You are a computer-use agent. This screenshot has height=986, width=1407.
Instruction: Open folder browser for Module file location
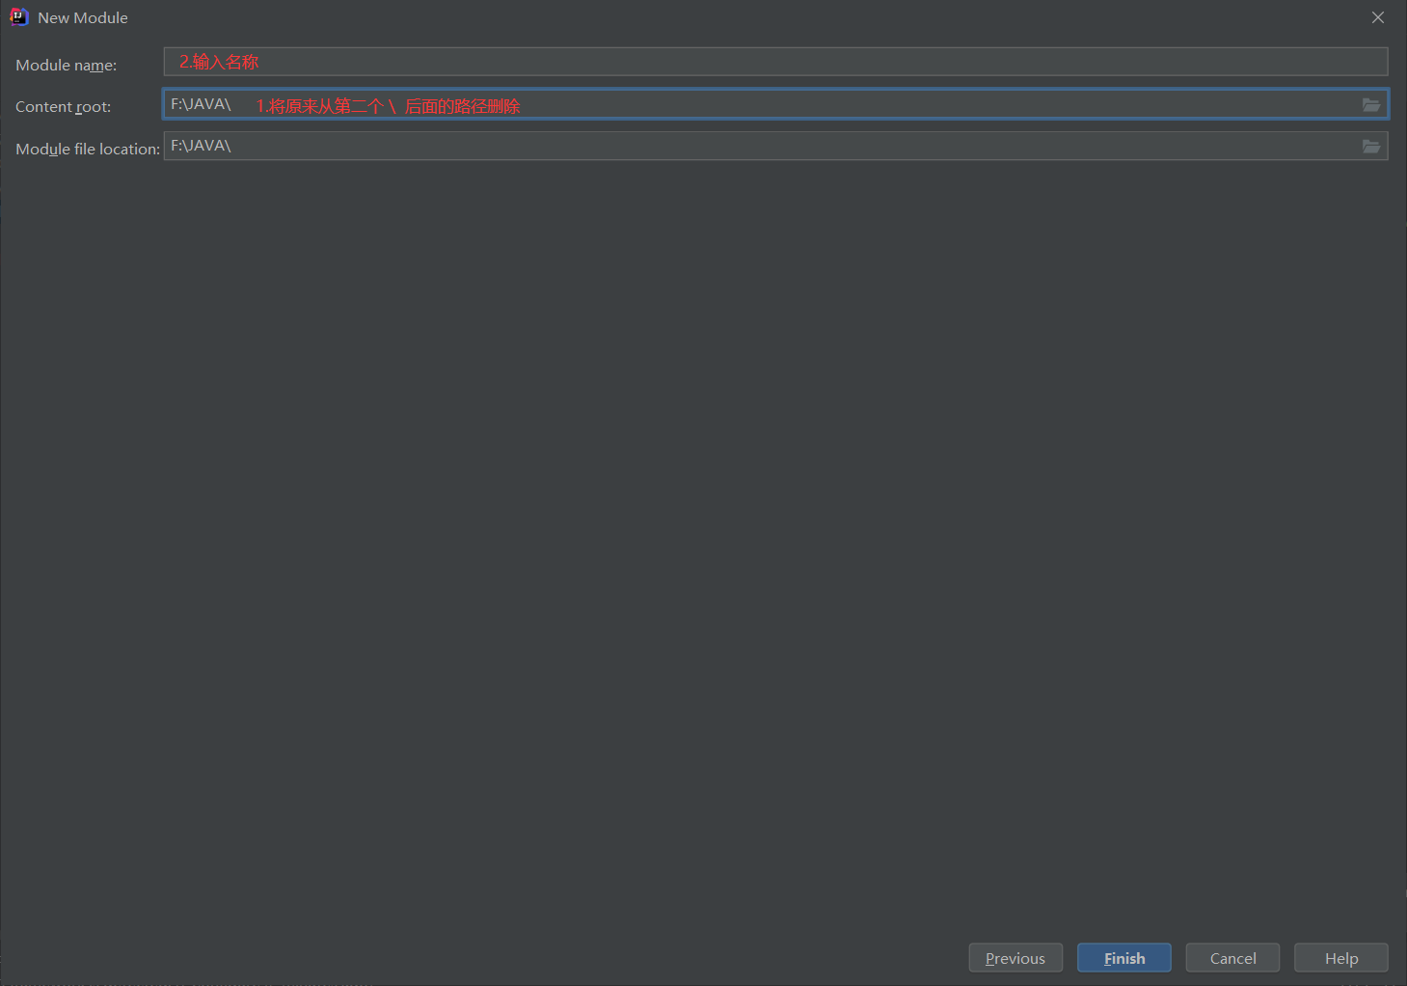pos(1371,147)
